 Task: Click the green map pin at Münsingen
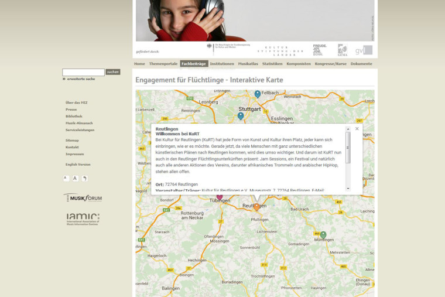click(x=323, y=235)
